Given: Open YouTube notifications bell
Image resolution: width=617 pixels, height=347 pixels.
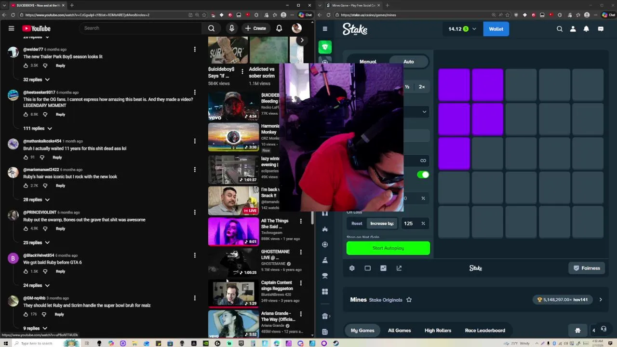Looking at the screenshot, I should [x=279, y=28].
